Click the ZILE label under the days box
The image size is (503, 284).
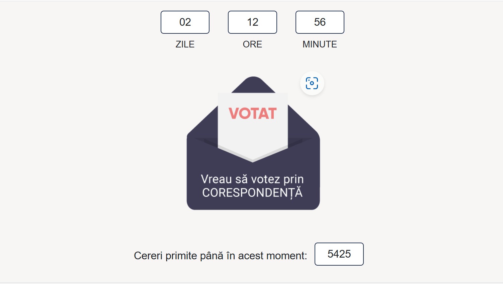(185, 44)
